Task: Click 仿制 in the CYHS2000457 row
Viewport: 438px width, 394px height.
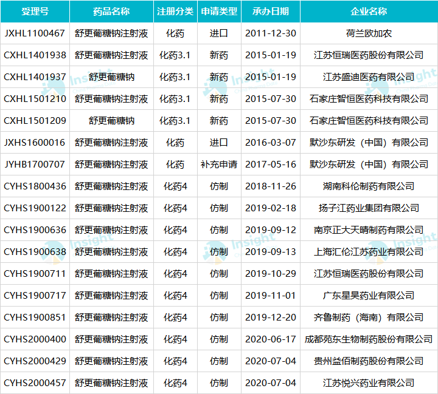Action: click(219, 383)
